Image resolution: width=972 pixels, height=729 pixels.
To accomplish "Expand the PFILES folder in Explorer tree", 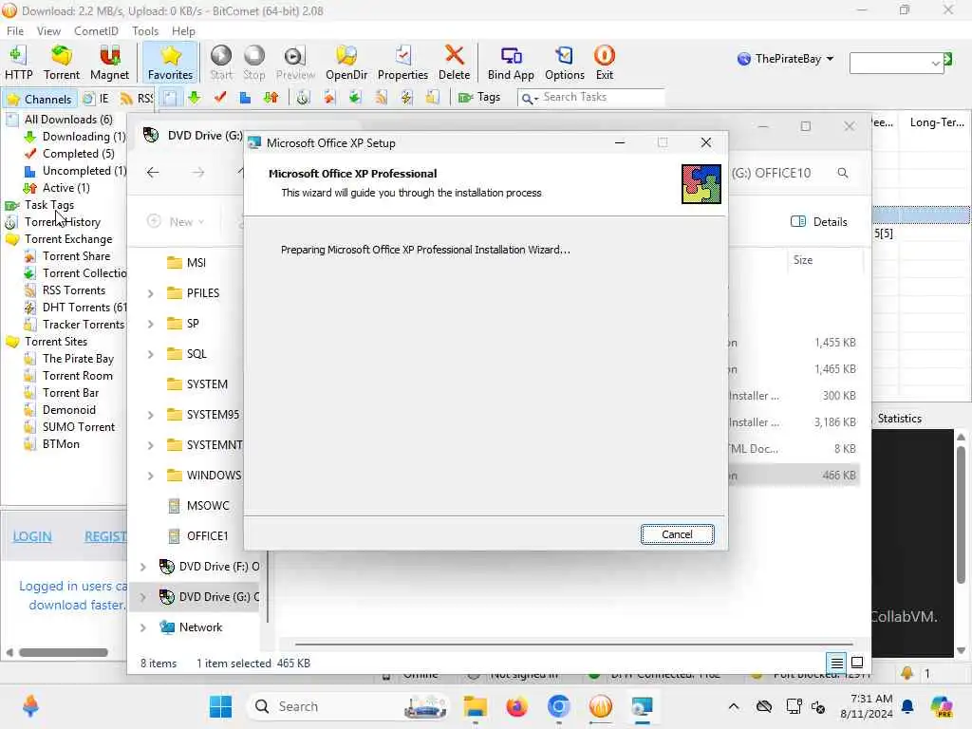I will point(151,293).
